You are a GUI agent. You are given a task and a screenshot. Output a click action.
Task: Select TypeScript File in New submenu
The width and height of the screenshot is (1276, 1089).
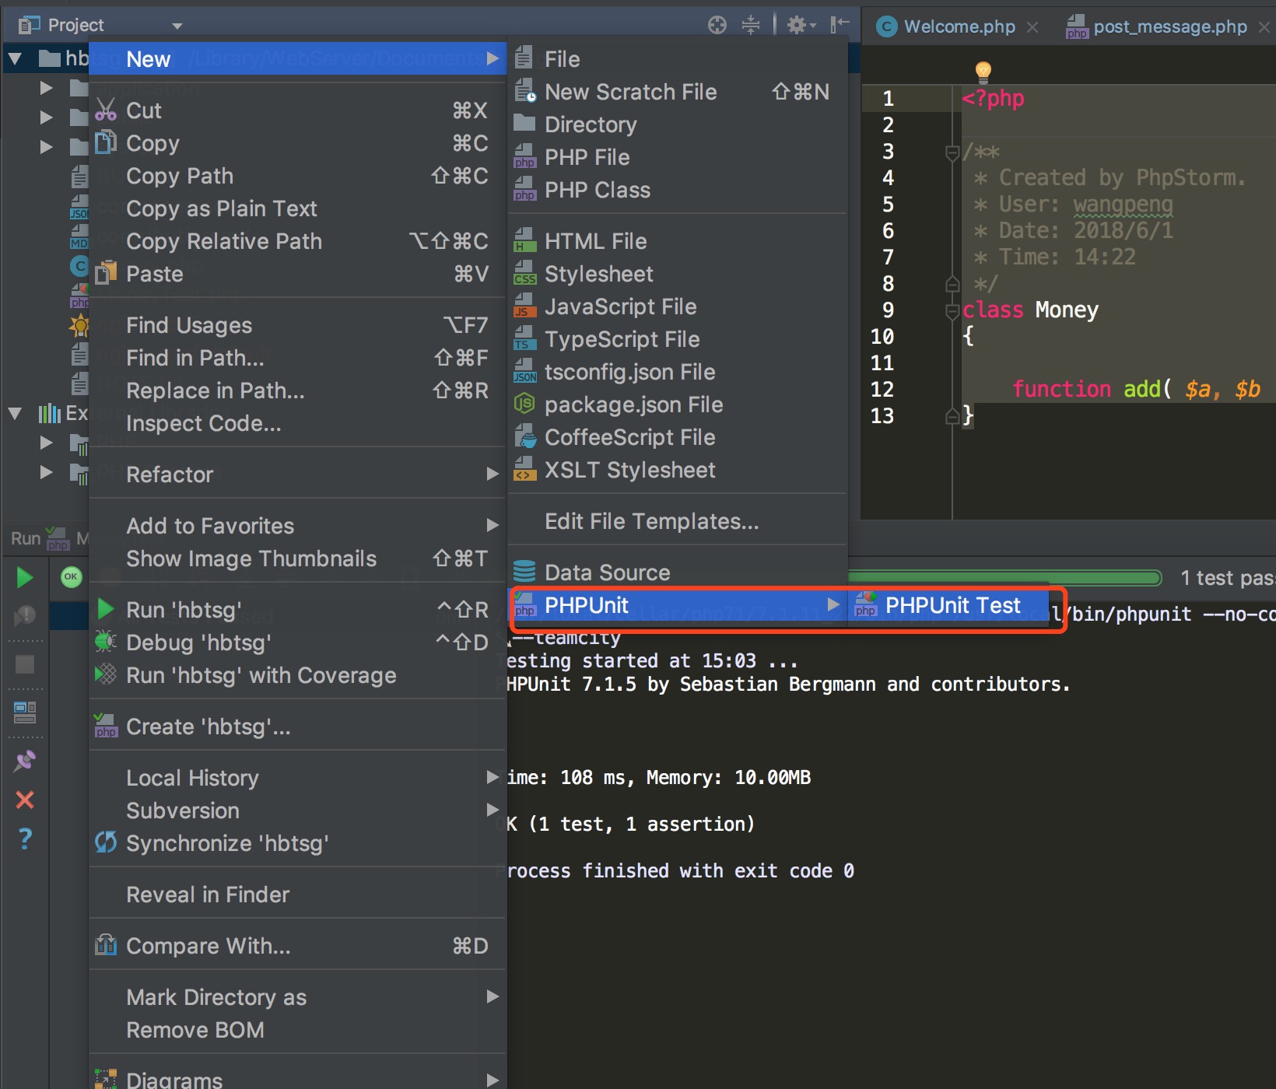coord(677,339)
